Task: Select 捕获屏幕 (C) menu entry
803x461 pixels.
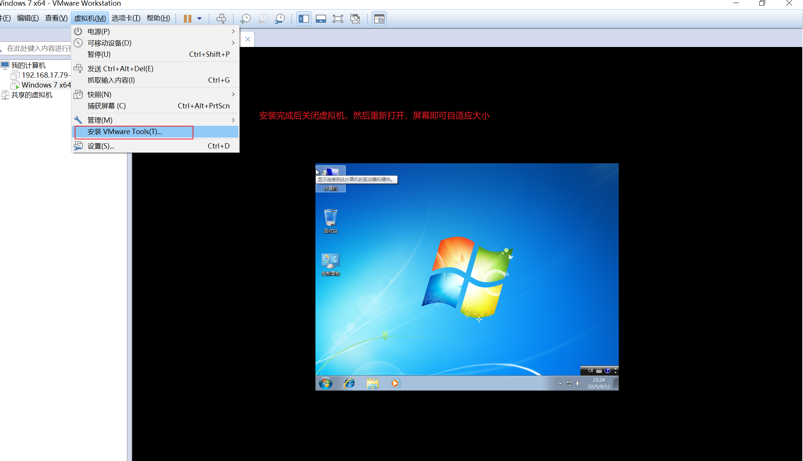Action: click(x=155, y=106)
